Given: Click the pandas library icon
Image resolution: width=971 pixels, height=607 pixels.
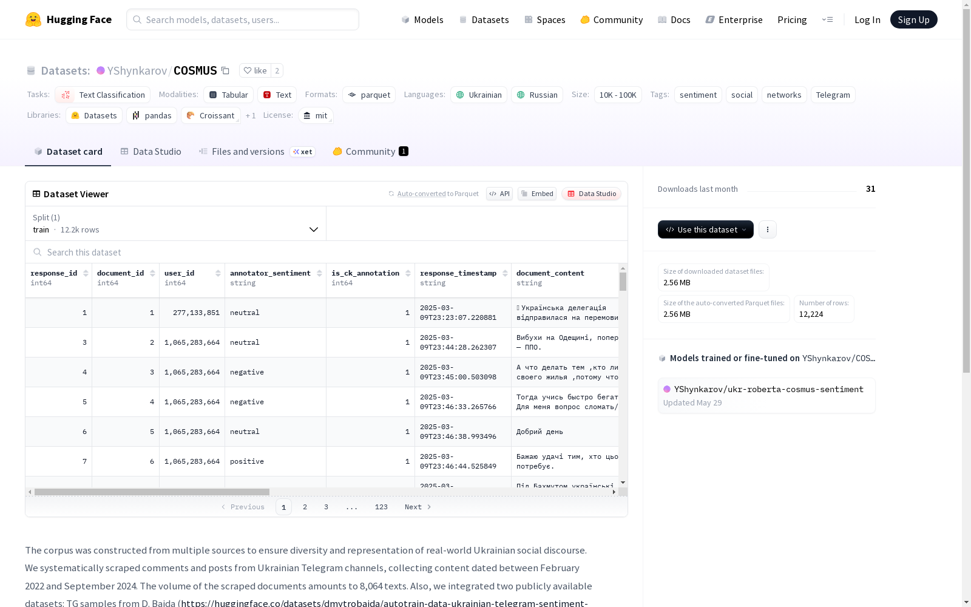Looking at the screenshot, I should click(136, 115).
